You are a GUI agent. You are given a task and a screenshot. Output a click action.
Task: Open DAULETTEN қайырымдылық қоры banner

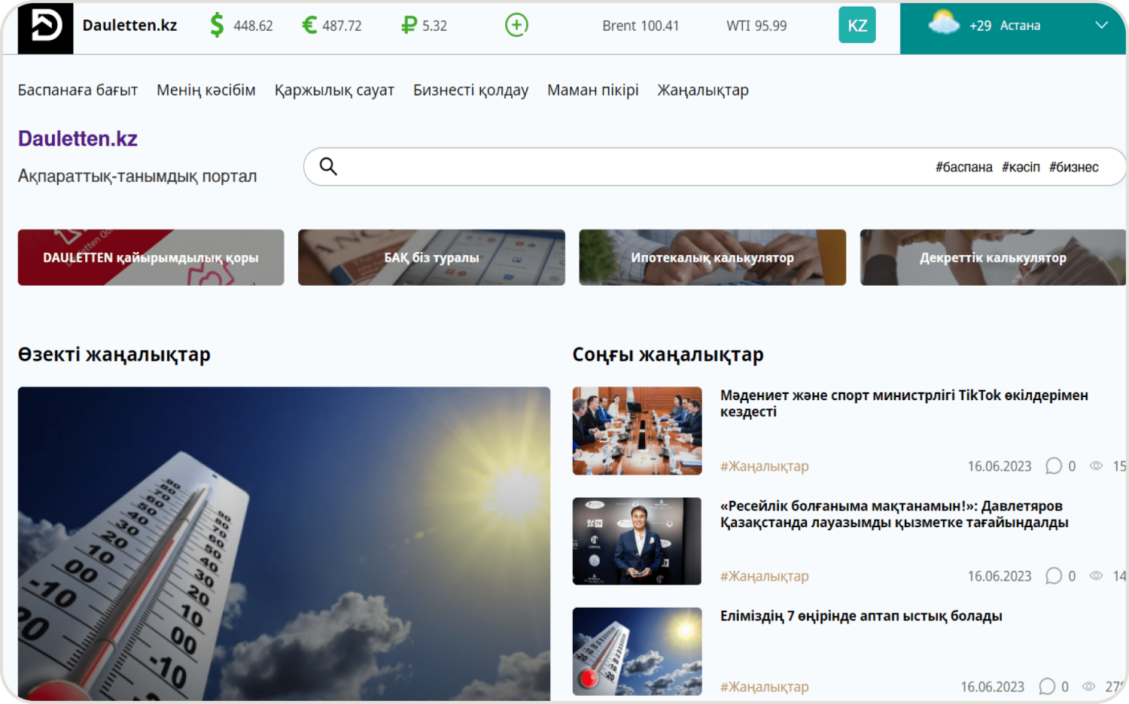click(151, 257)
